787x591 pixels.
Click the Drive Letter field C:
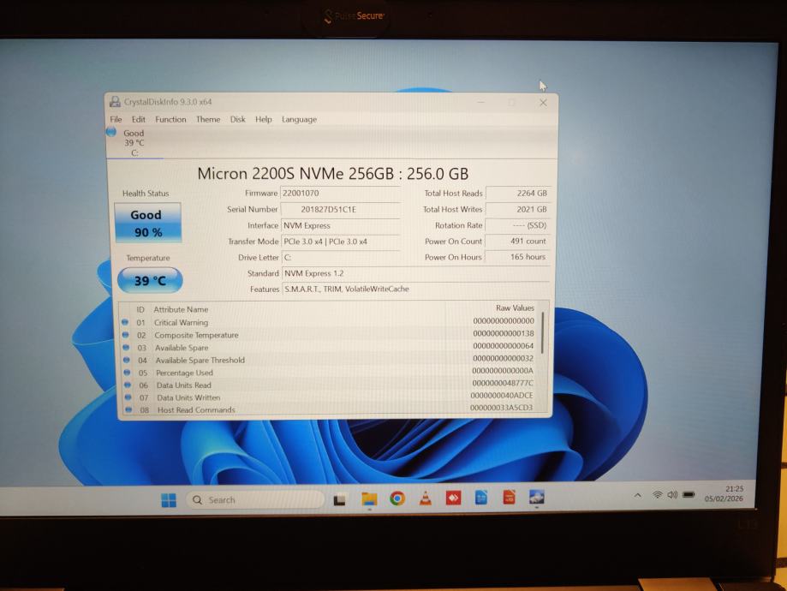(x=342, y=258)
